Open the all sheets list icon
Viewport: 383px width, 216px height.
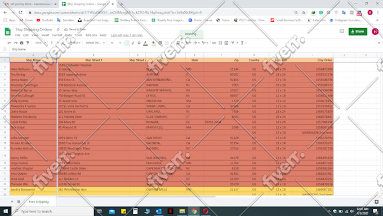19,202
